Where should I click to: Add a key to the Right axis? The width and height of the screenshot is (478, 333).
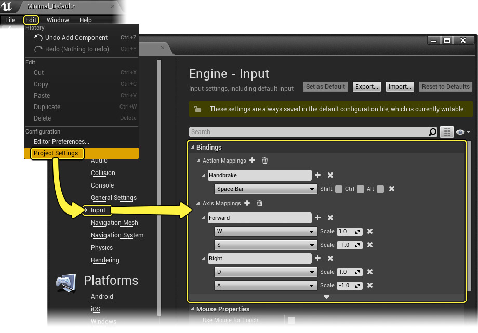(318, 259)
